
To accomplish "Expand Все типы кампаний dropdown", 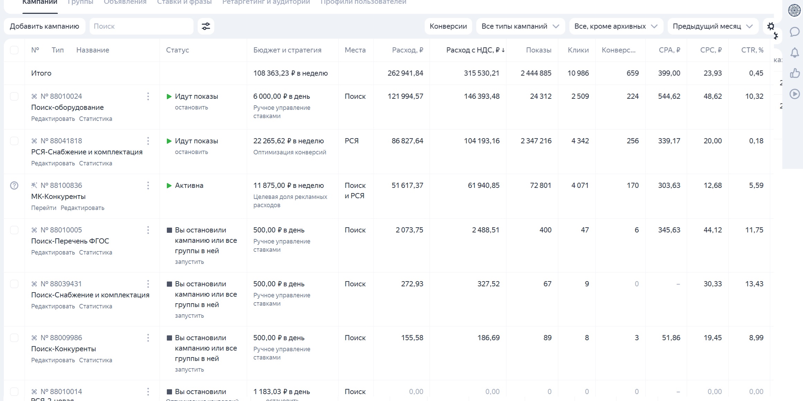I will [520, 26].
